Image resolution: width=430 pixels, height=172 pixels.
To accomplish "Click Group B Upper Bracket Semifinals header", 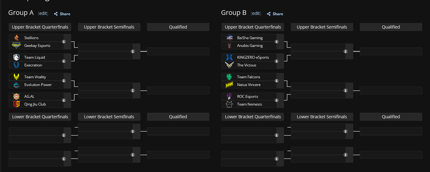I will [x=322, y=27].
